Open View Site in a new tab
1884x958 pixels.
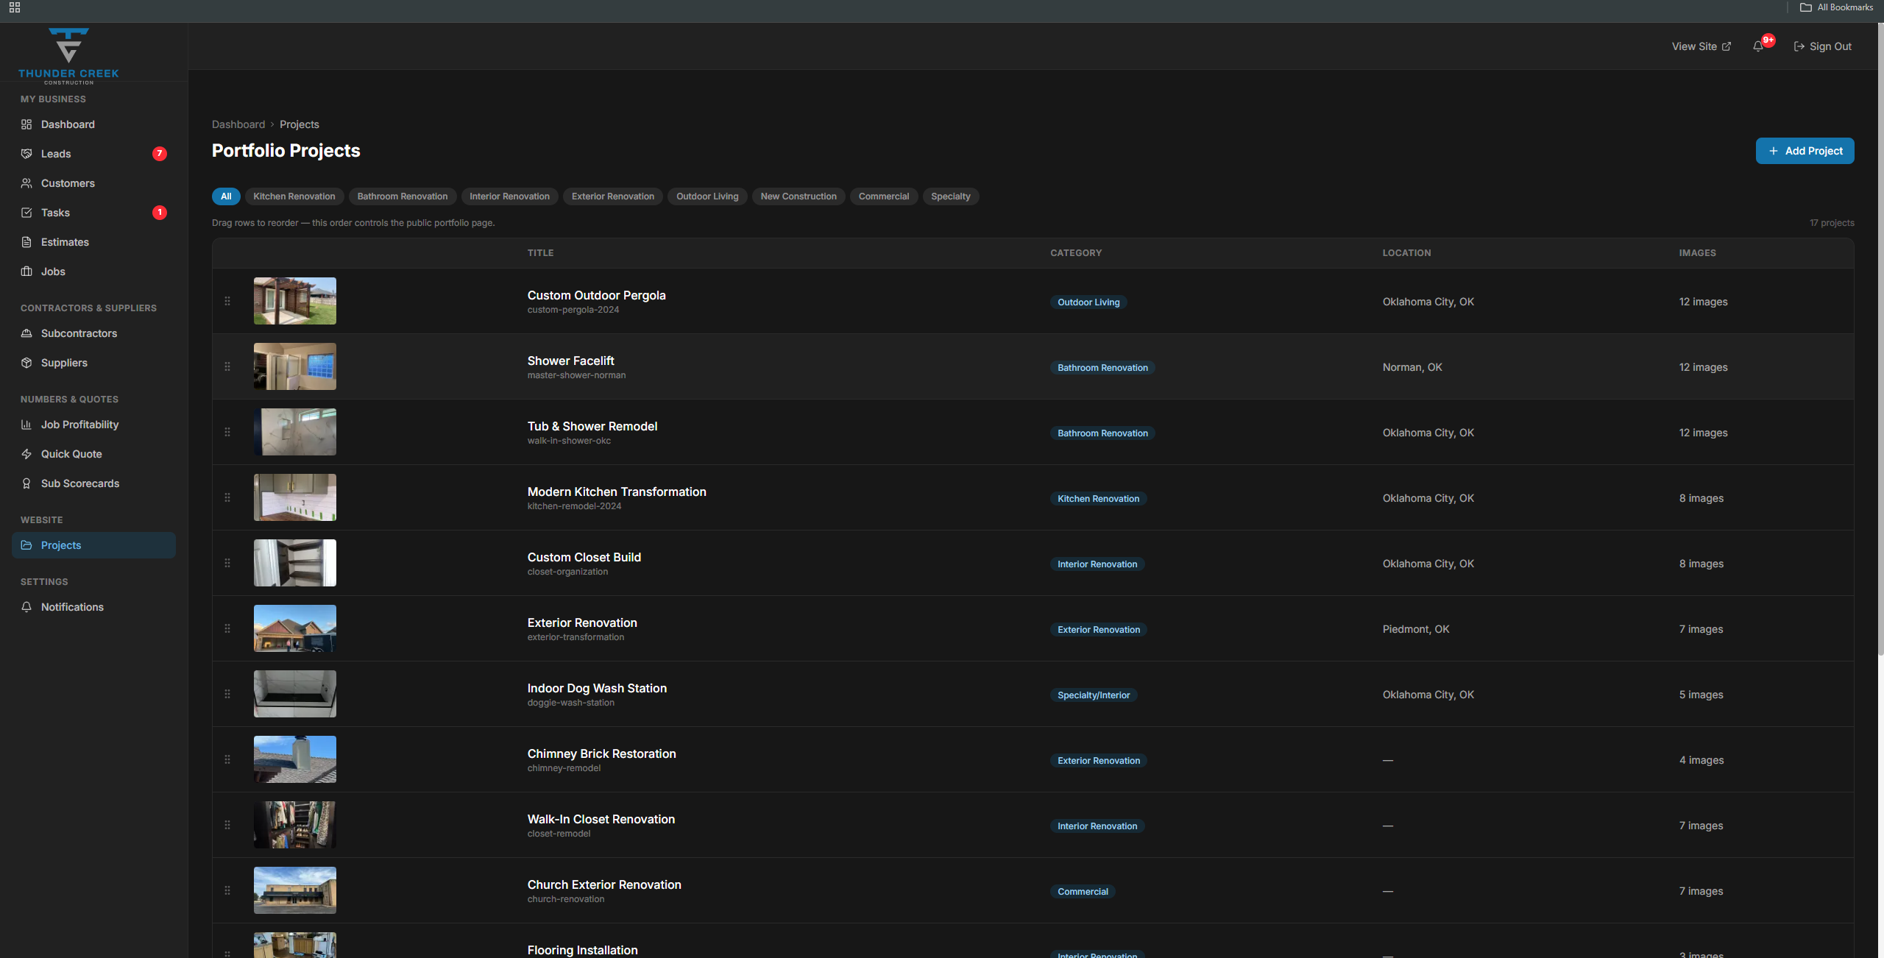[1700, 46]
